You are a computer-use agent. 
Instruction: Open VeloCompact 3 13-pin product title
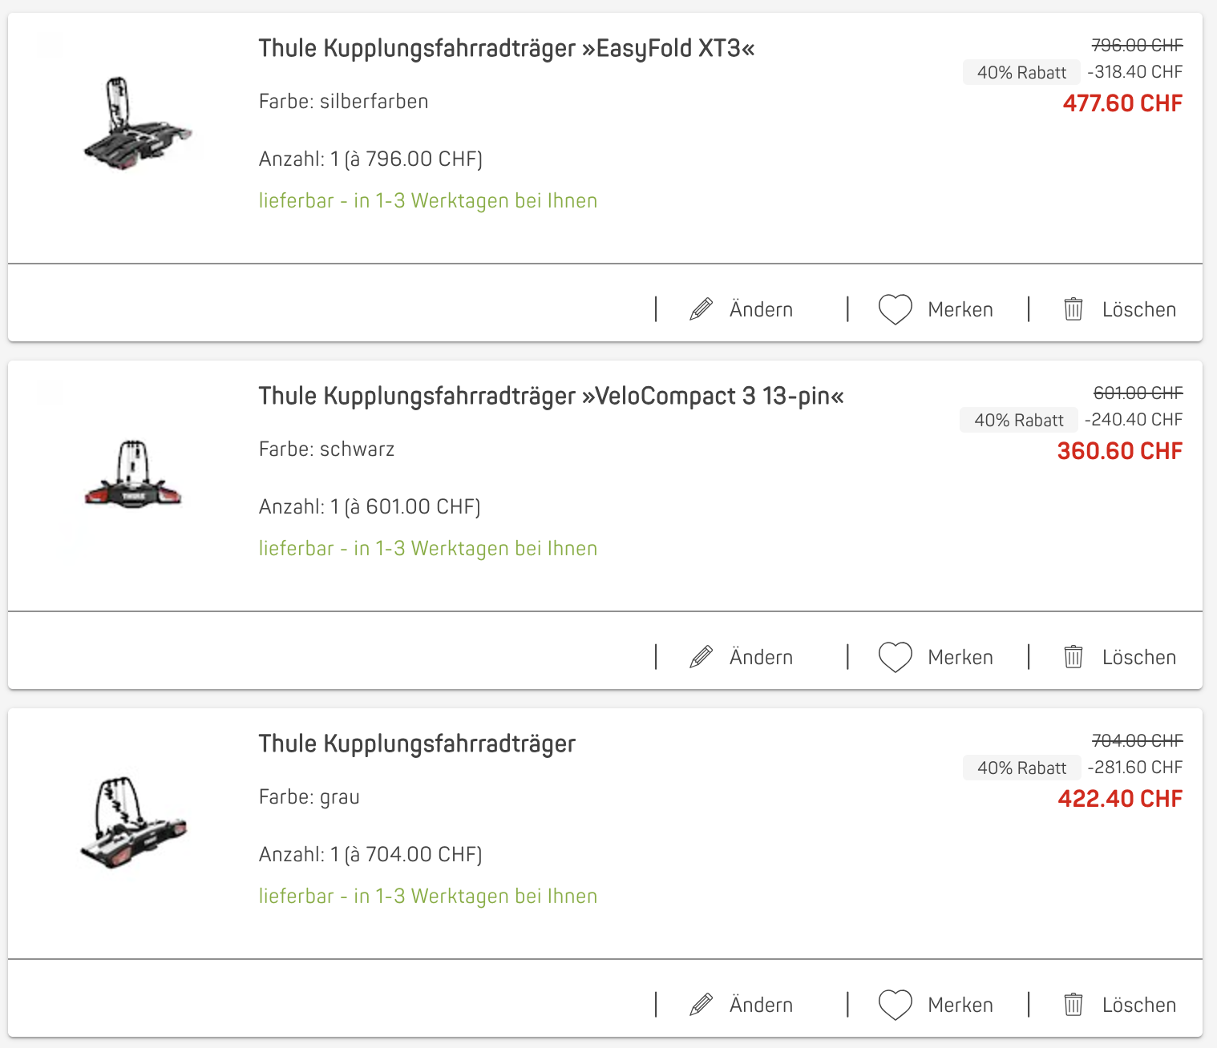(x=551, y=397)
